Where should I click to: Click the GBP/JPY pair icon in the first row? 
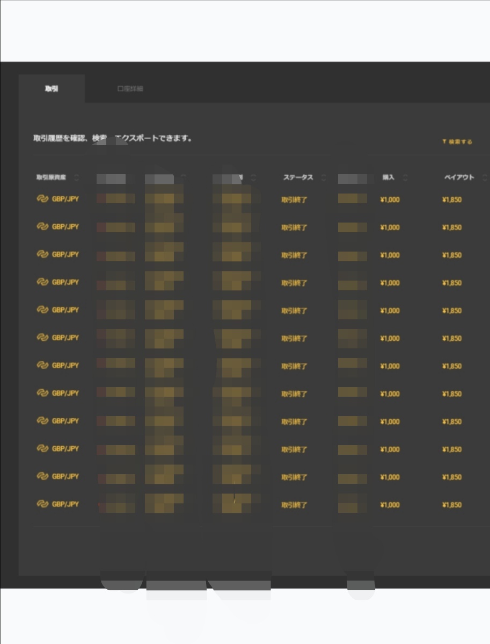(42, 199)
